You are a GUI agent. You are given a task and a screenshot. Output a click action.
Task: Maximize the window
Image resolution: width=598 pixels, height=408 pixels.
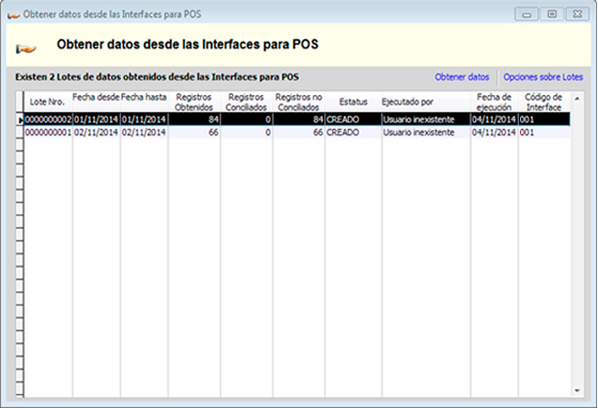(x=551, y=14)
